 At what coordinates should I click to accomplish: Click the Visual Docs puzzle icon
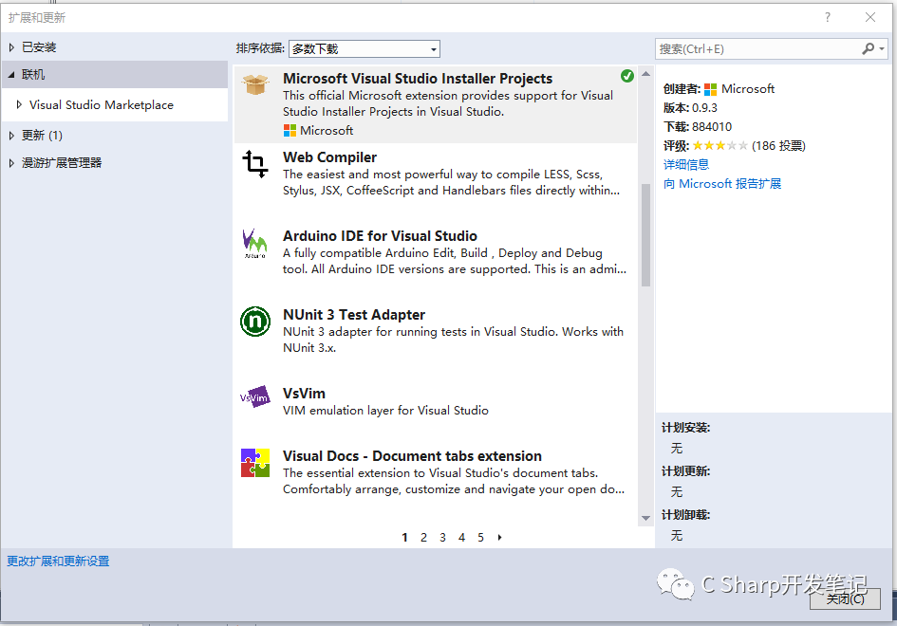[255, 463]
